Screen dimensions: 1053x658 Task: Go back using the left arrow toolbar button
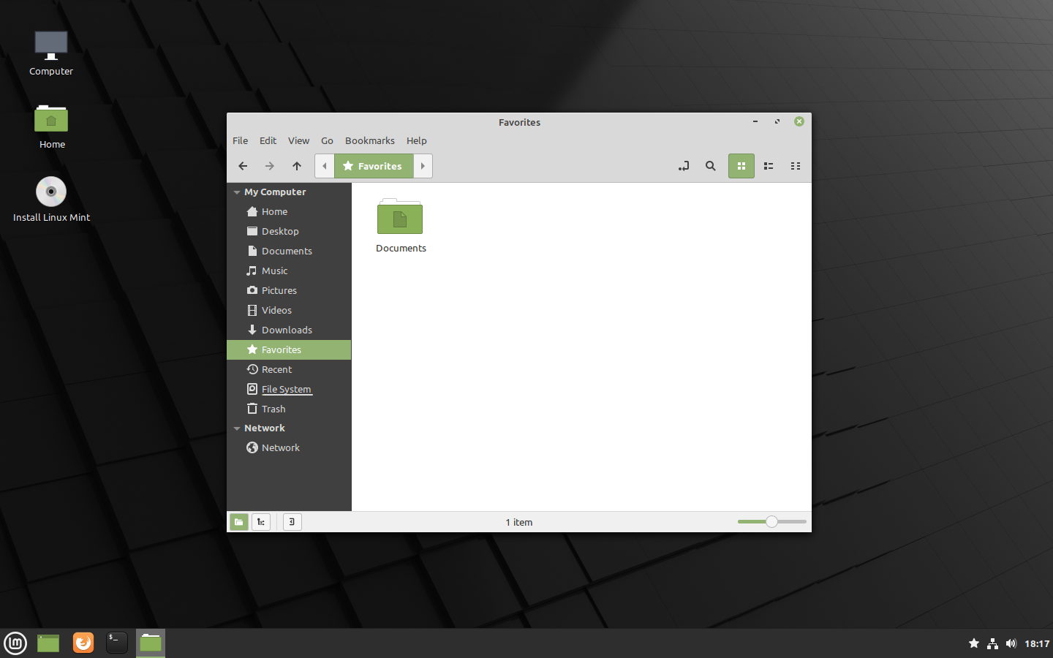click(243, 166)
